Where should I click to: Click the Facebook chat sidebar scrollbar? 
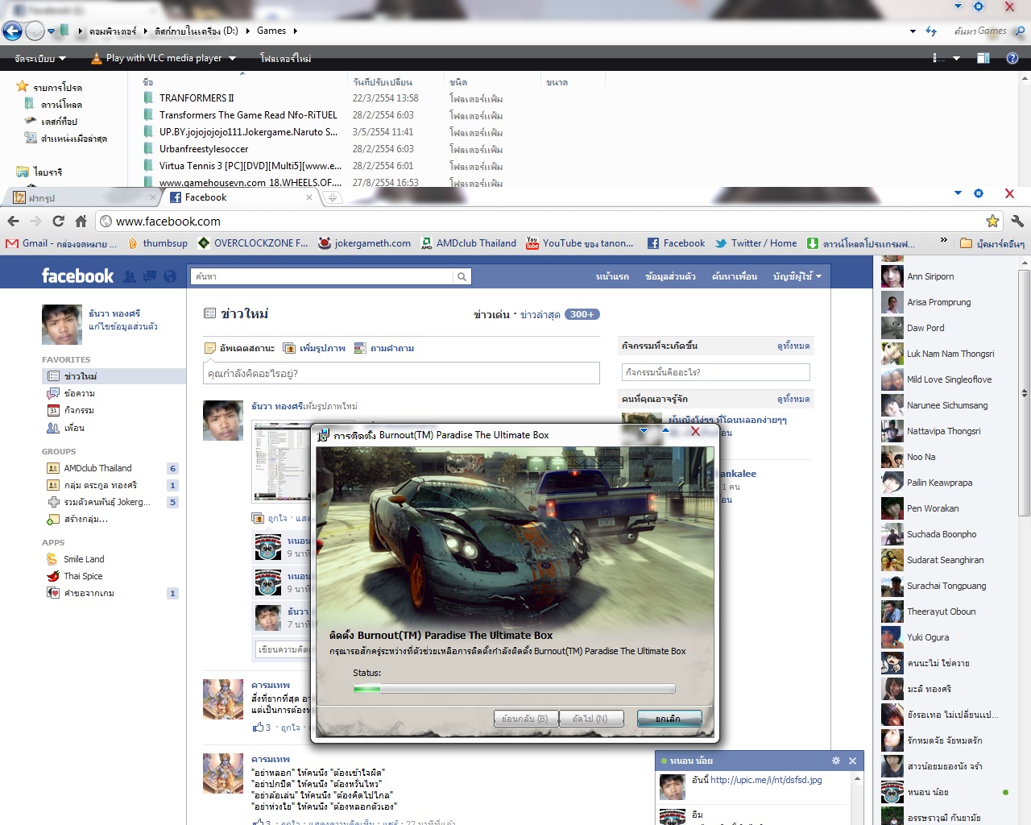coord(1024,393)
